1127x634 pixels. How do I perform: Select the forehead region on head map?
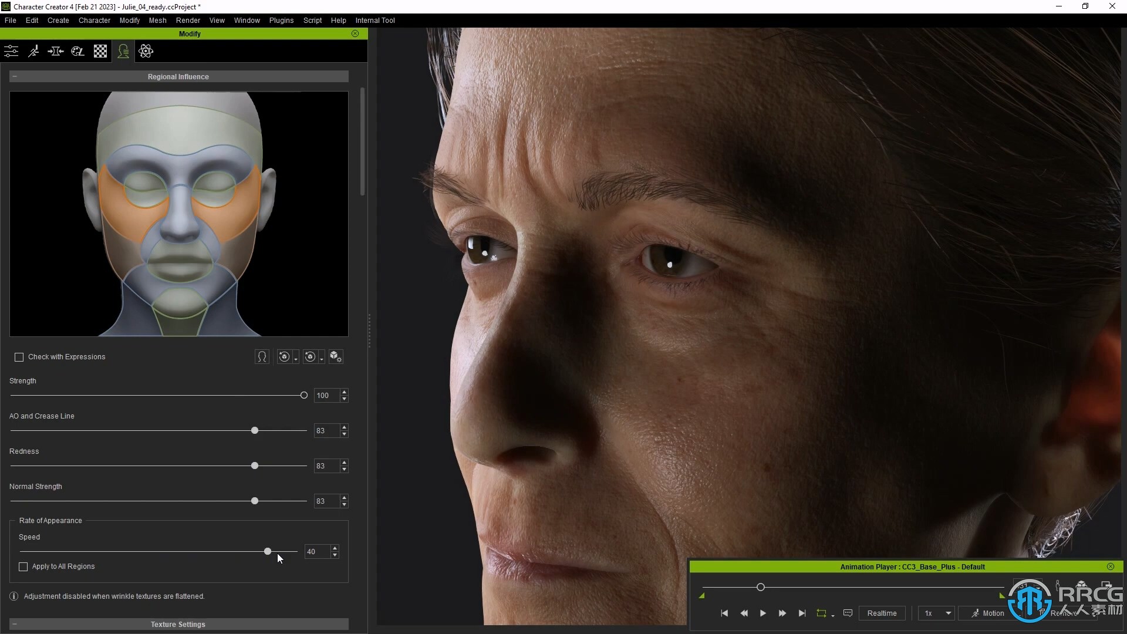click(179, 129)
